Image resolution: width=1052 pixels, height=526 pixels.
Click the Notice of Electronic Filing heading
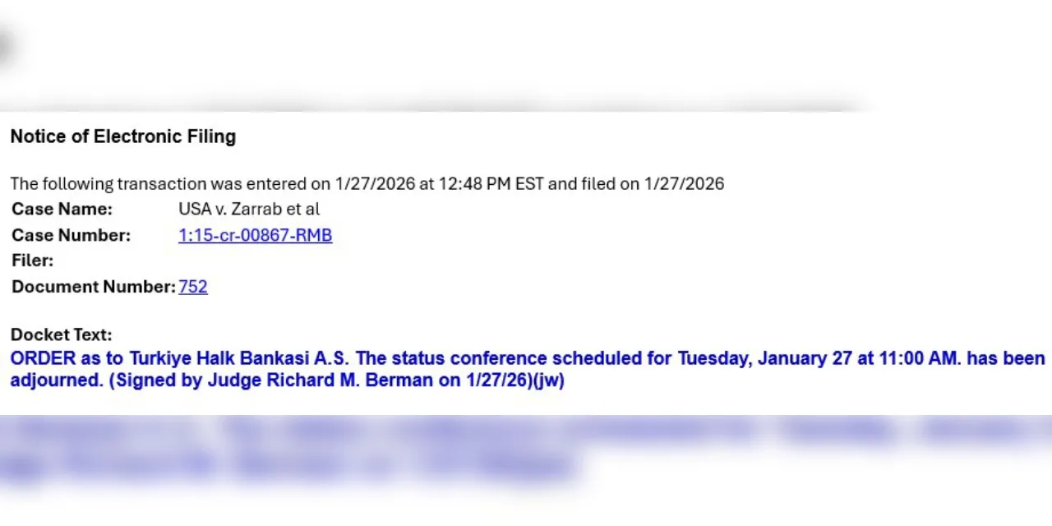[123, 137]
